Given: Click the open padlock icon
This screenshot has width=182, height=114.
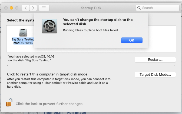Looking at the screenshot, I should tap(9, 102).
